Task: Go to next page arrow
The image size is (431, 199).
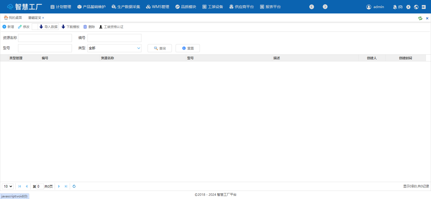Action: tap(59, 186)
